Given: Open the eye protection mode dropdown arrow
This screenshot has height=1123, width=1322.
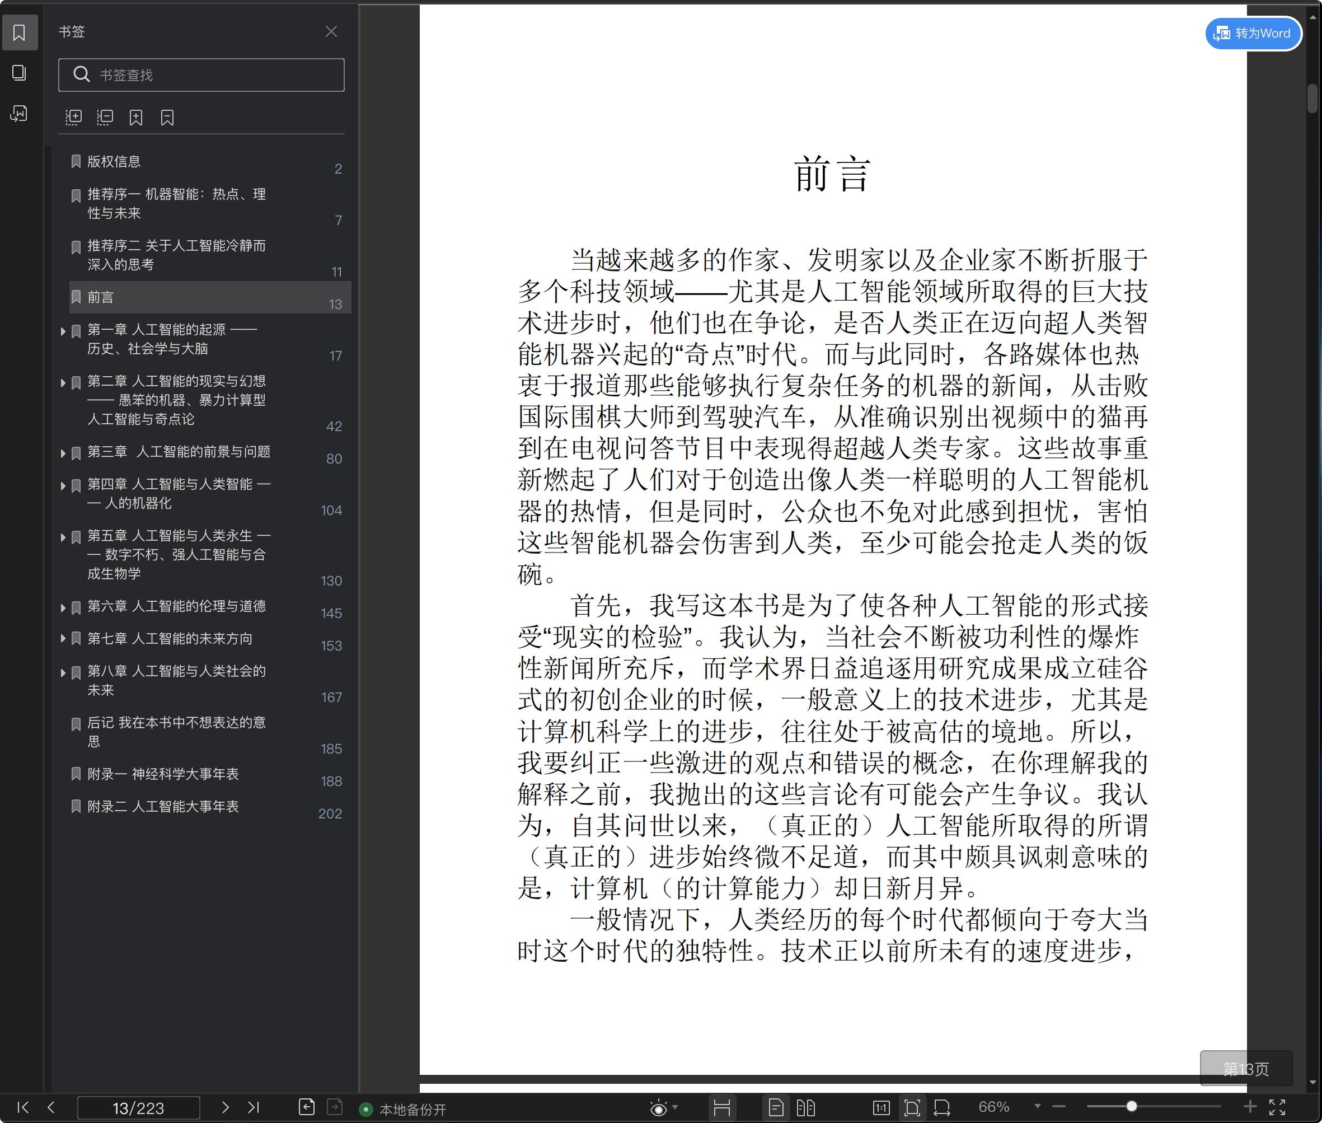Looking at the screenshot, I should click(676, 1107).
